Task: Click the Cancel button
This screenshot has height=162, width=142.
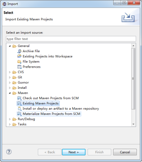Action: [125, 152]
